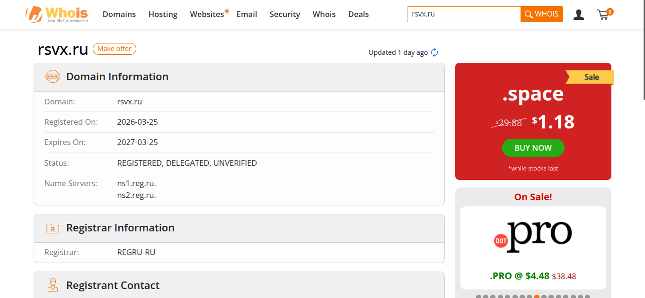Open the Whois logo homepage
The height and width of the screenshot is (298, 645).
57,14
